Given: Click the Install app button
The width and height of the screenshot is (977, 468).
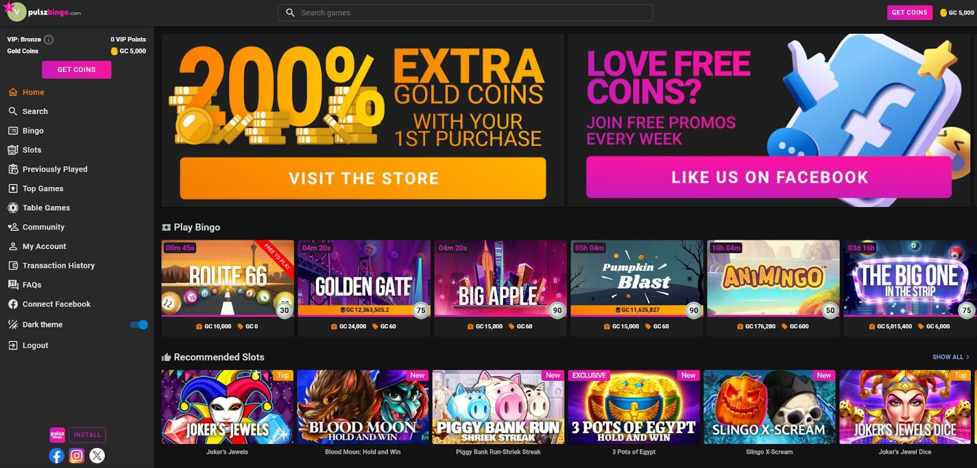Looking at the screenshot, I should click(87, 435).
